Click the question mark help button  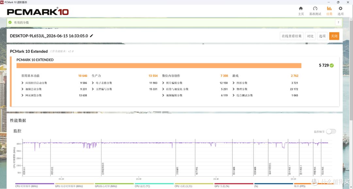(x=338, y=22)
